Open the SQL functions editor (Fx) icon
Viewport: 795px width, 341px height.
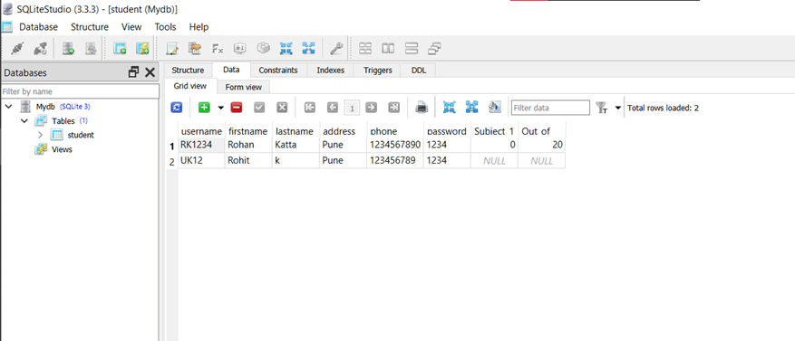(218, 49)
